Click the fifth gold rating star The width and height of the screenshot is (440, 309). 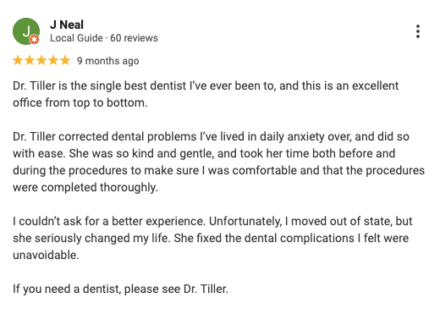coord(65,60)
